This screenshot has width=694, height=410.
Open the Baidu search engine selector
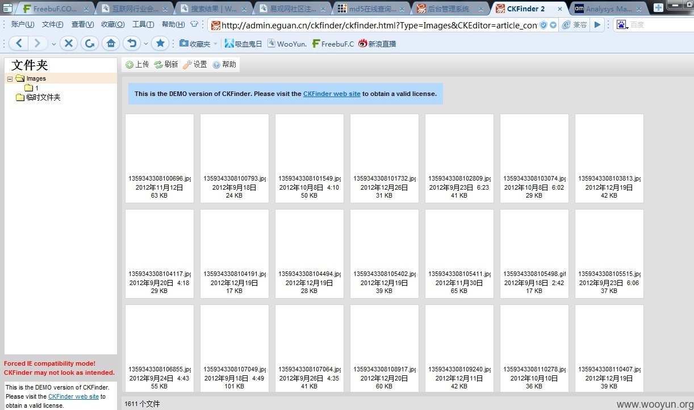(x=621, y=25)
